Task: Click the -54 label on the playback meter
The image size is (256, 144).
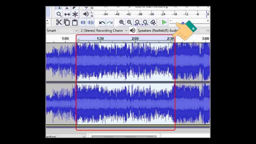Action: [x=106, y=14]
